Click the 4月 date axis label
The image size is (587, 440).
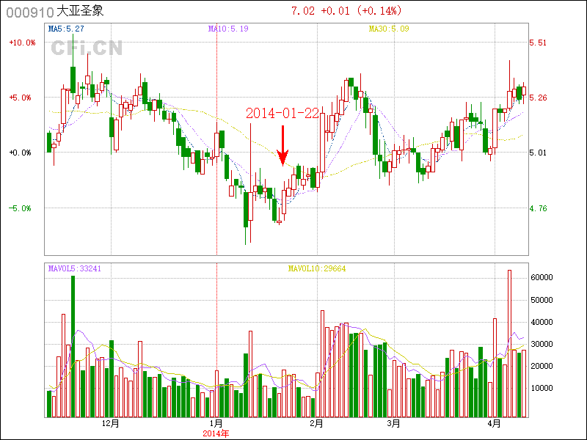[x=495, y=424]
